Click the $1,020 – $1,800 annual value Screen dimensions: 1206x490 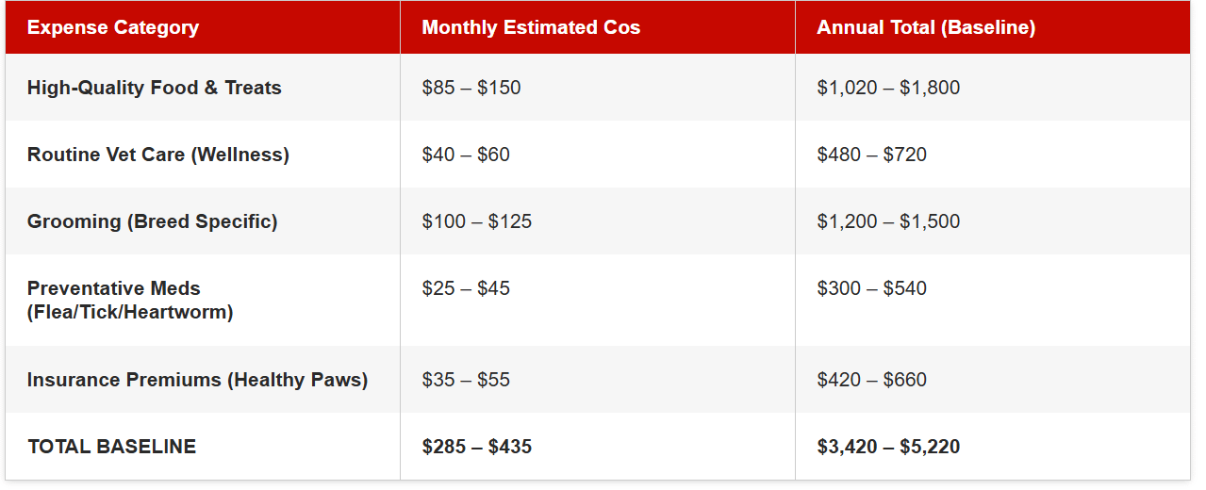point(889,88)
